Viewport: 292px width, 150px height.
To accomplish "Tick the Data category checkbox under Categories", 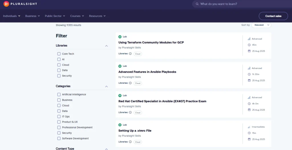I will [x=59, y=111].
